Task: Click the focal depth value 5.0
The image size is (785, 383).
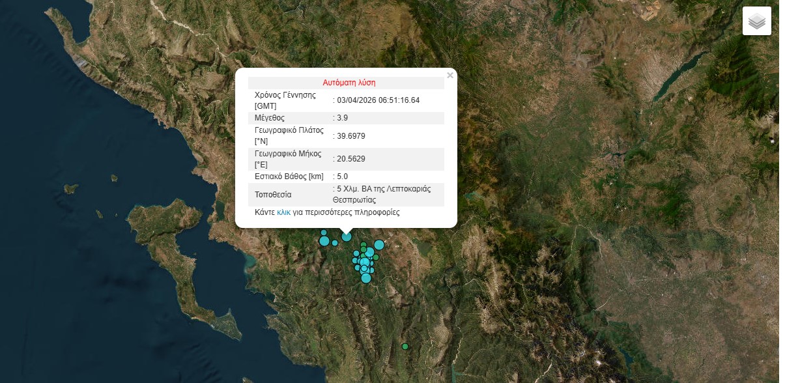Action: [x=343, y=177]
